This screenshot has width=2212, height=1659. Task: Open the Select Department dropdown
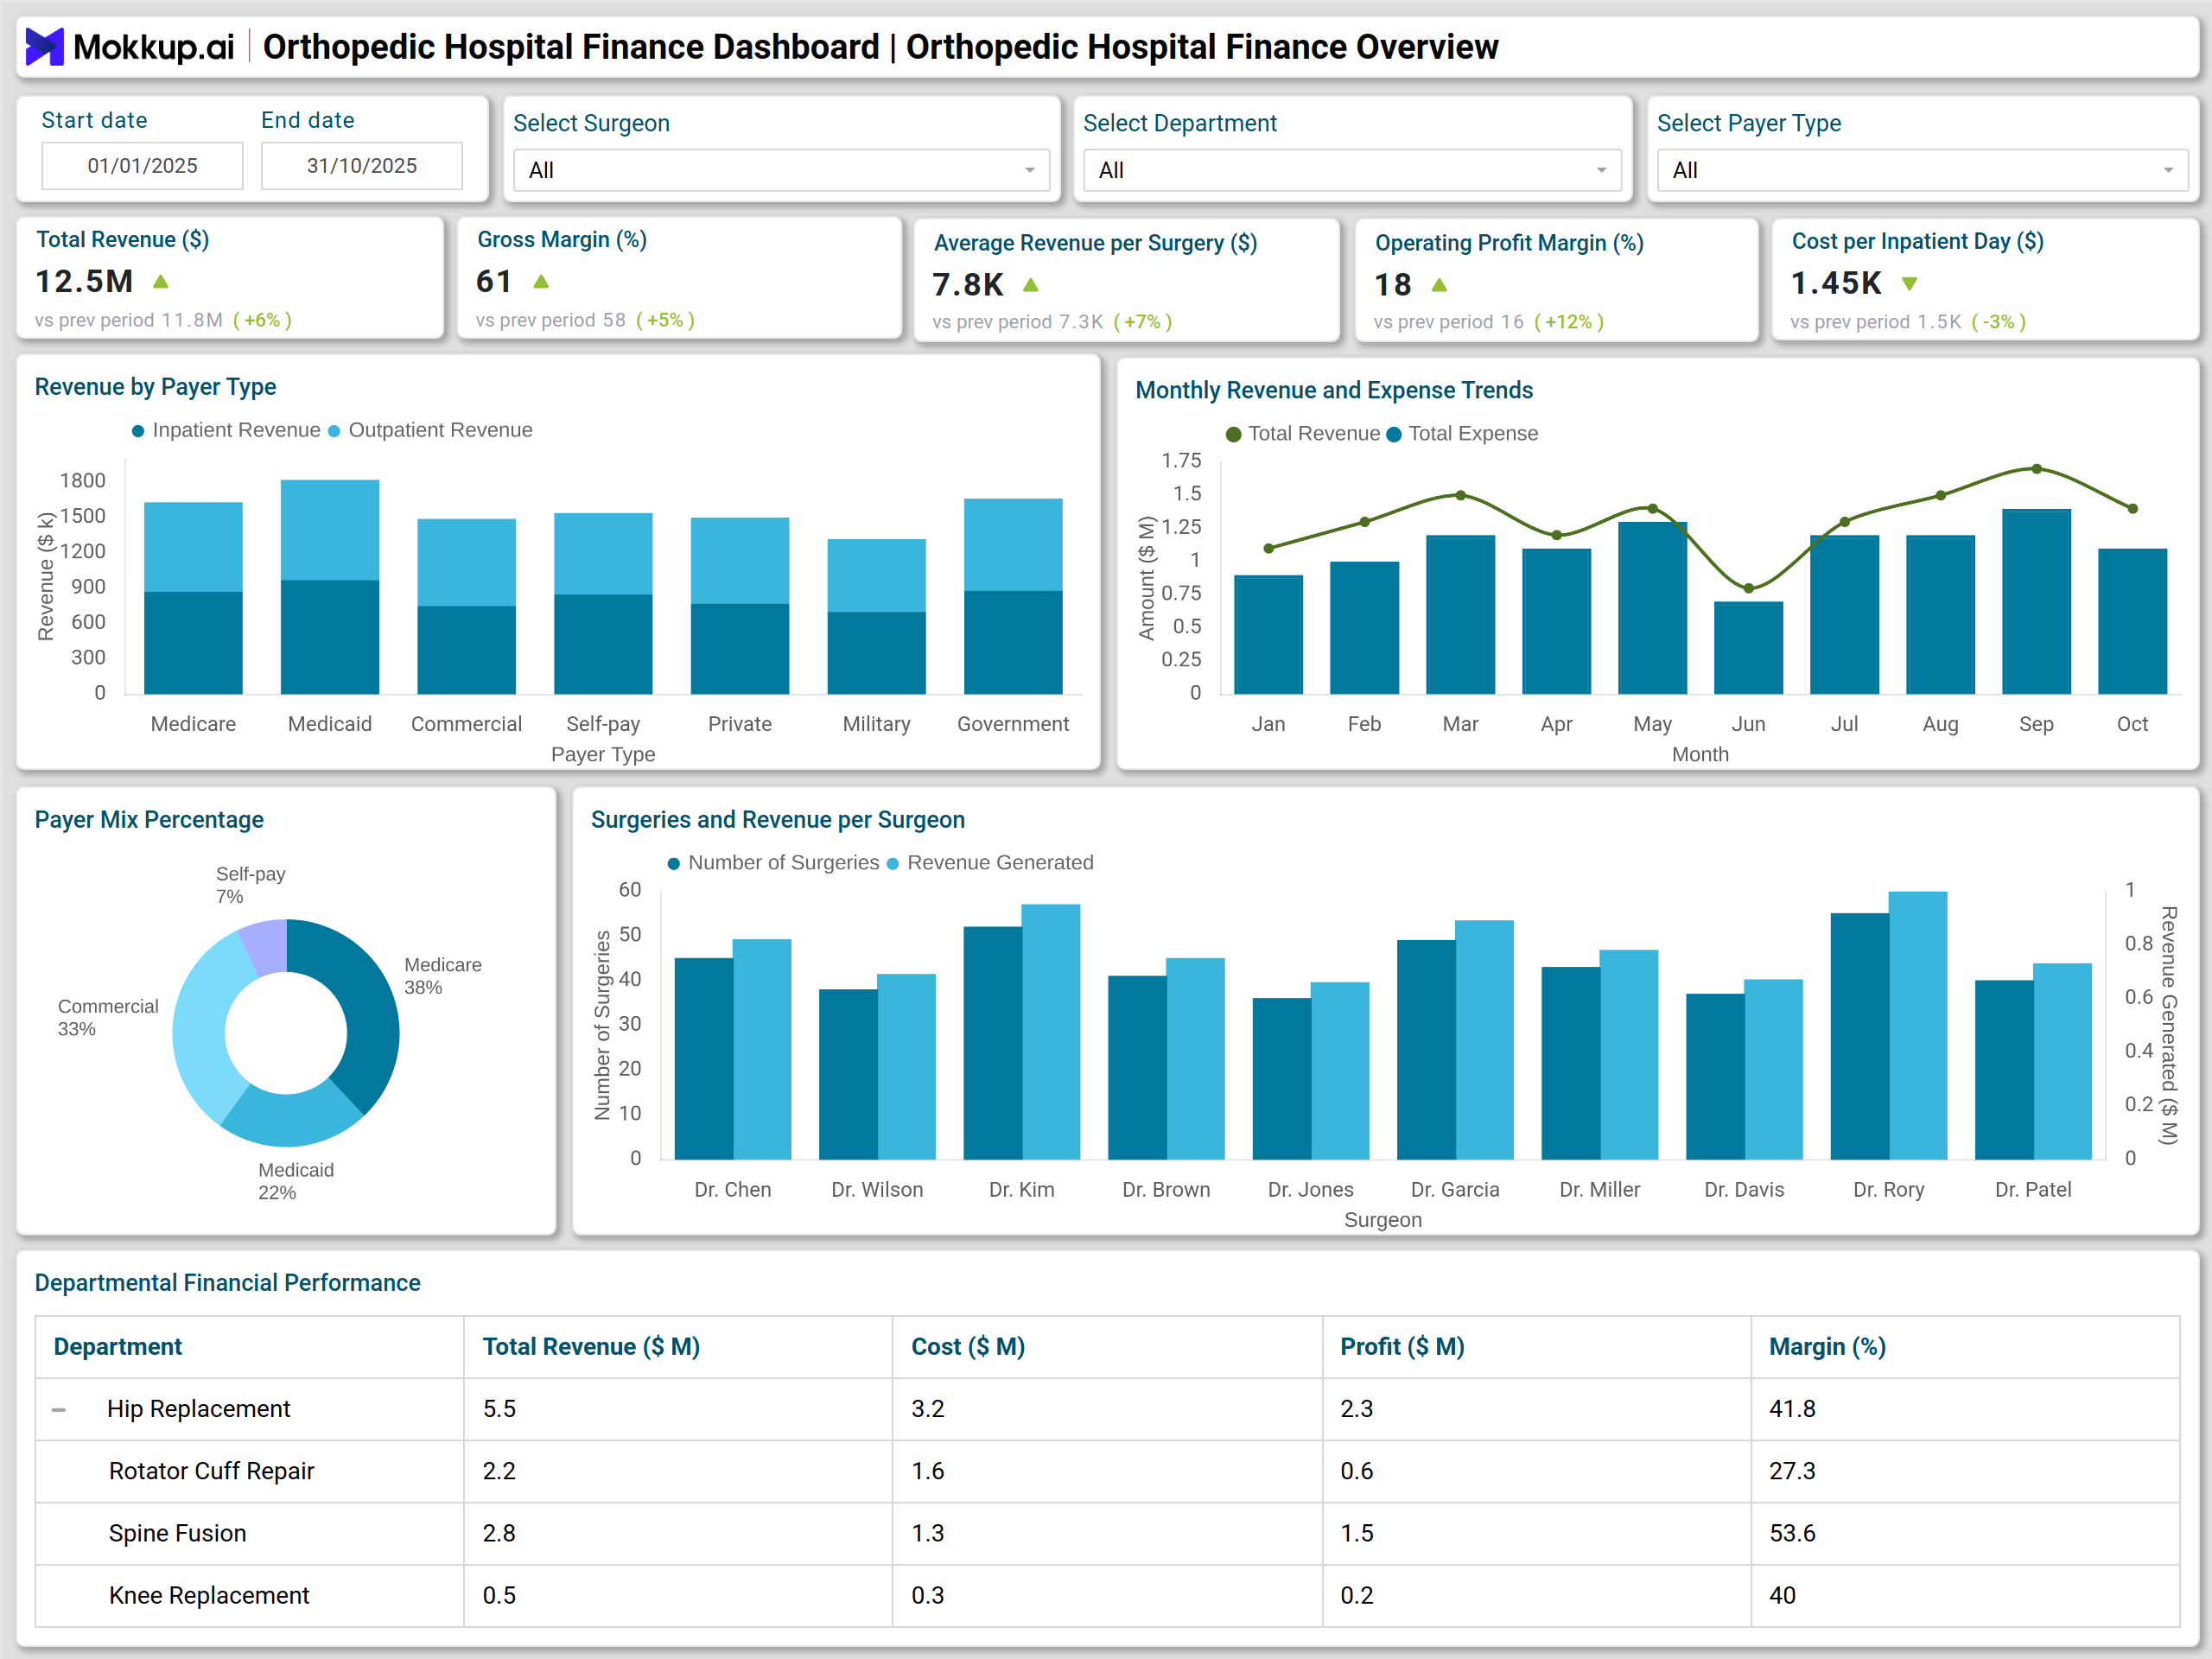[1351, 170]
